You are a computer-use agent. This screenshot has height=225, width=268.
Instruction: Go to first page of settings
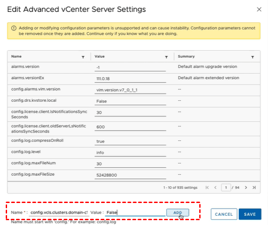click(x=207, y=188)
